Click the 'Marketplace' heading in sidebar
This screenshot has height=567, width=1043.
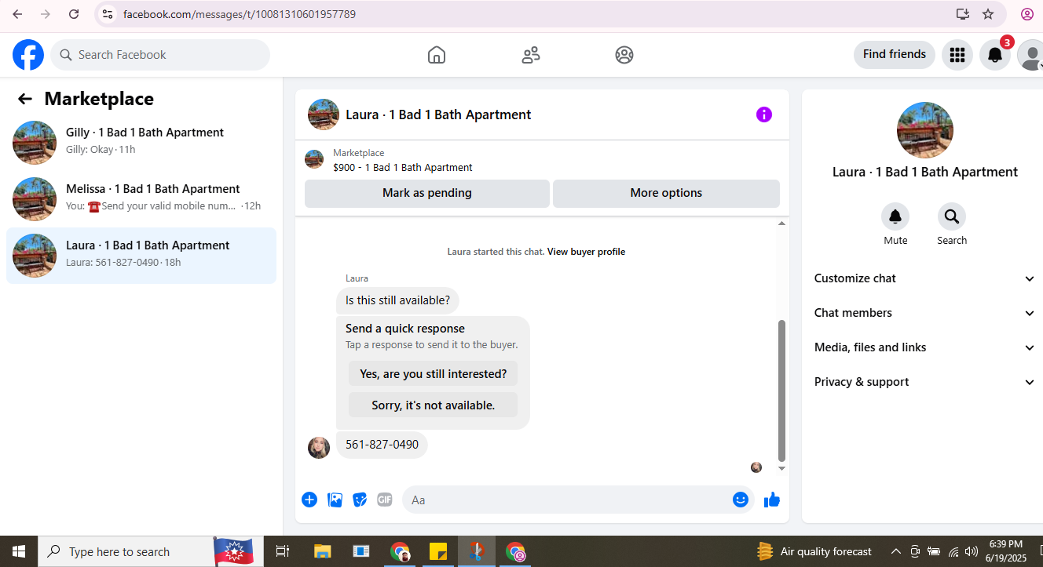tap(99, 99)
